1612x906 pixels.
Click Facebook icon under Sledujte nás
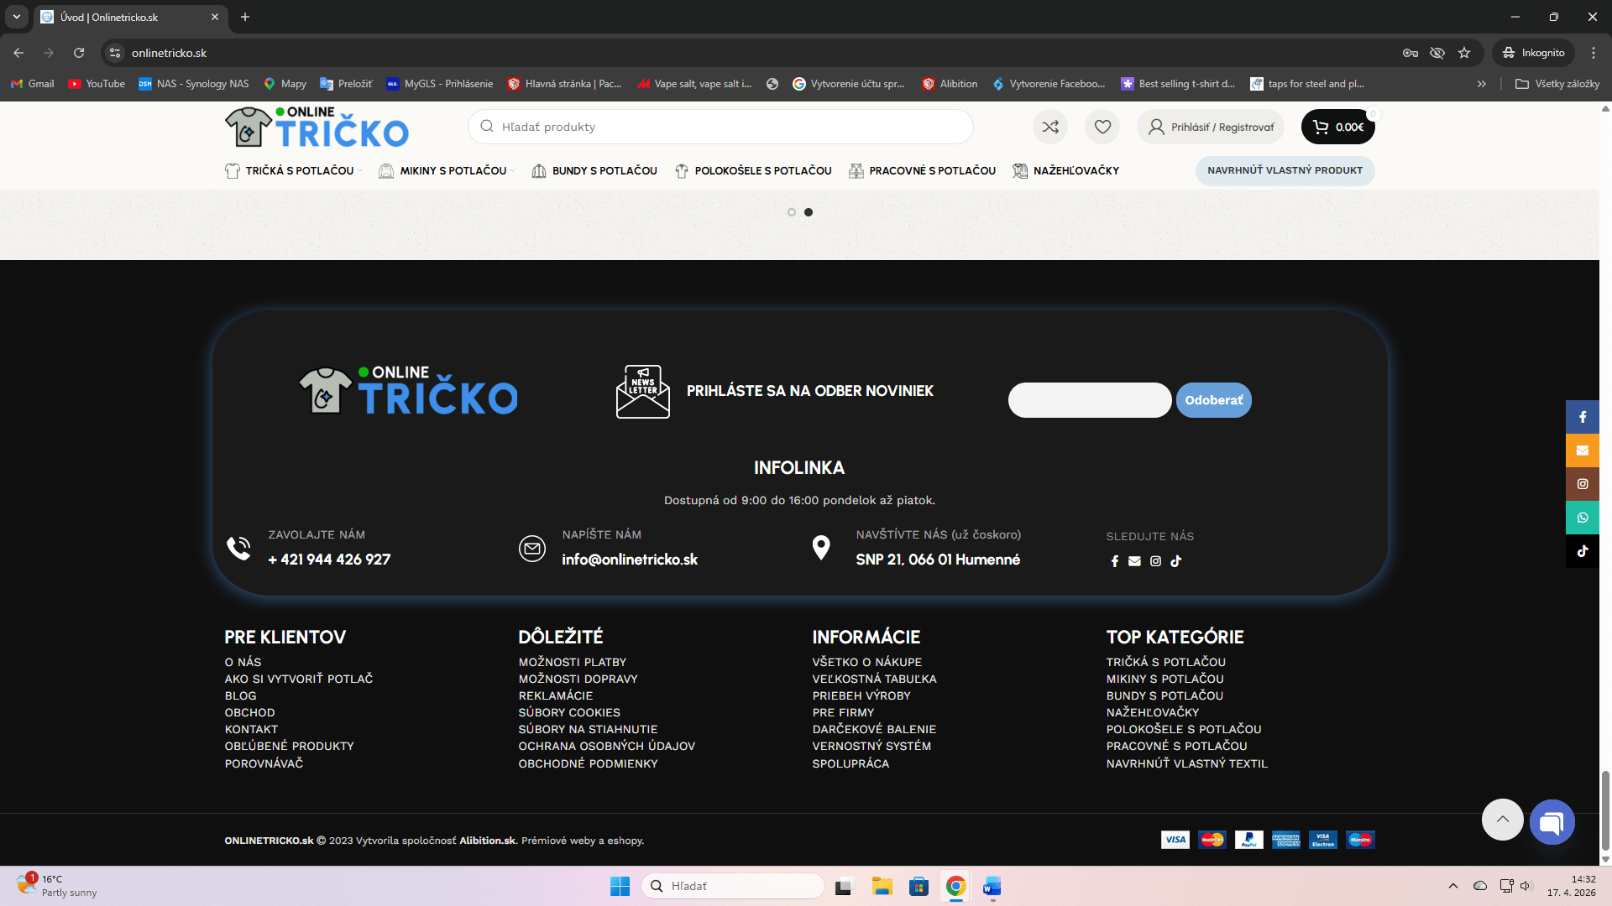[x=1115, y=561]
